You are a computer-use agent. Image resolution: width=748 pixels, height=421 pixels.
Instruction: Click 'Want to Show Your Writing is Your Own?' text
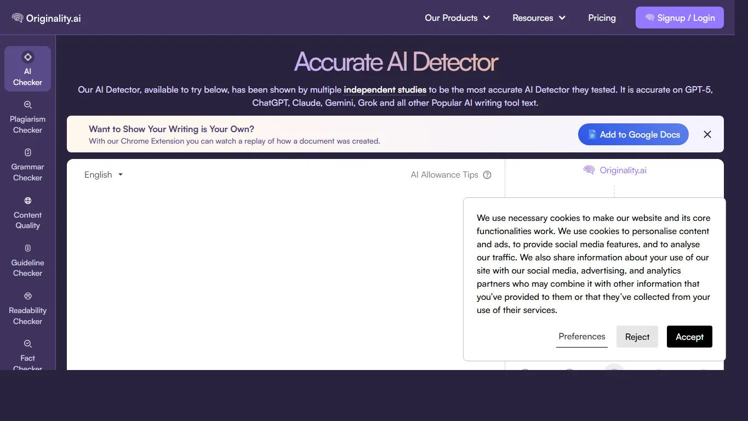tap(172, 129)
